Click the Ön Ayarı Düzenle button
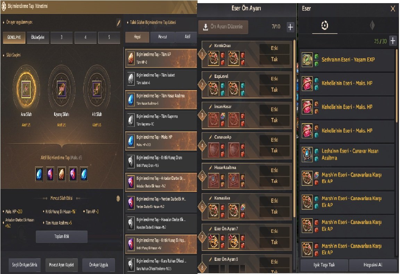Screen dimensions: 400x274 223,27
